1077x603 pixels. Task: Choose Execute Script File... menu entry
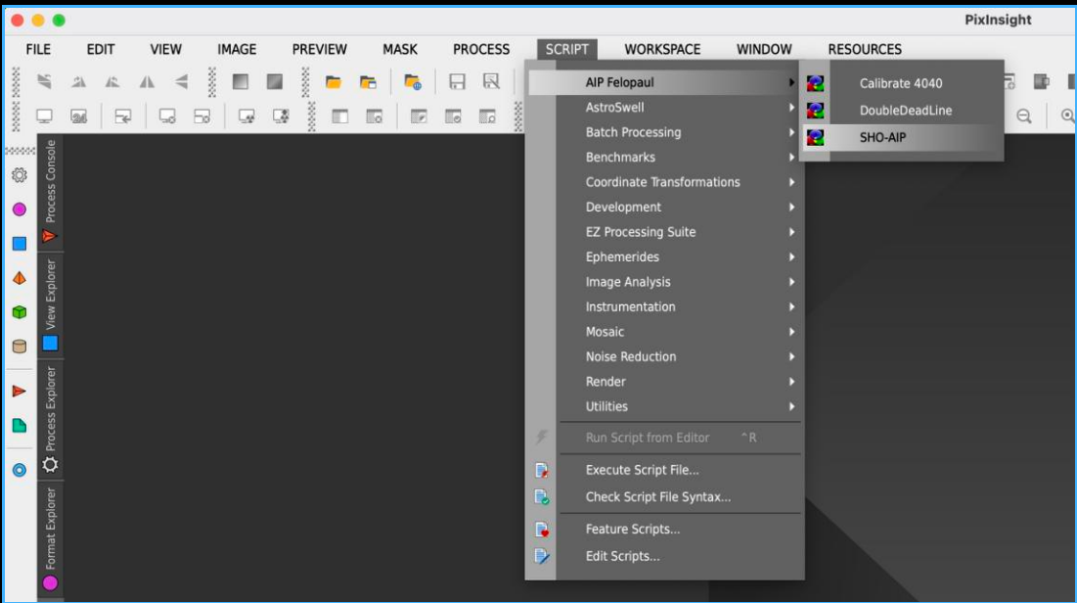642,470
